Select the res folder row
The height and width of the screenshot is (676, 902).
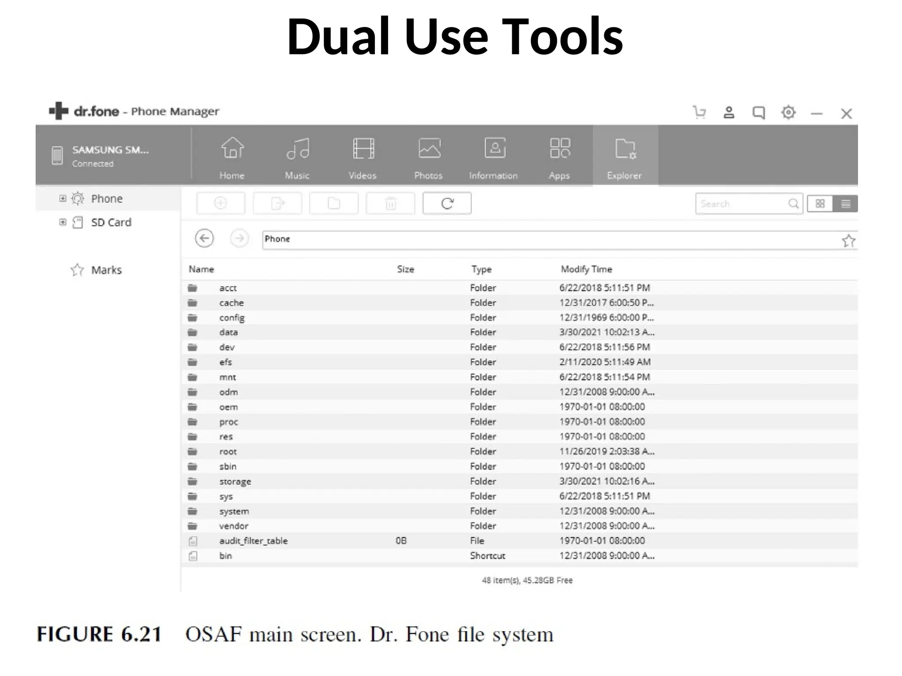[520, 437]
